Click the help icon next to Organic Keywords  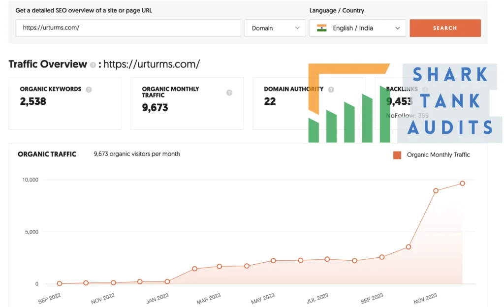click(89, 90)
